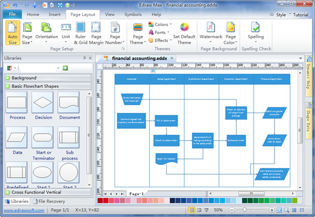This screenshot has height=217, width=315.
Task: Click Set Default Theme
Action: pos(184,33)
